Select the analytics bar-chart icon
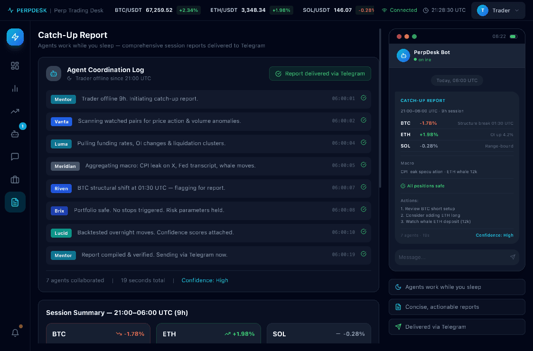The image size is (533, 351). tap(15, 88)
